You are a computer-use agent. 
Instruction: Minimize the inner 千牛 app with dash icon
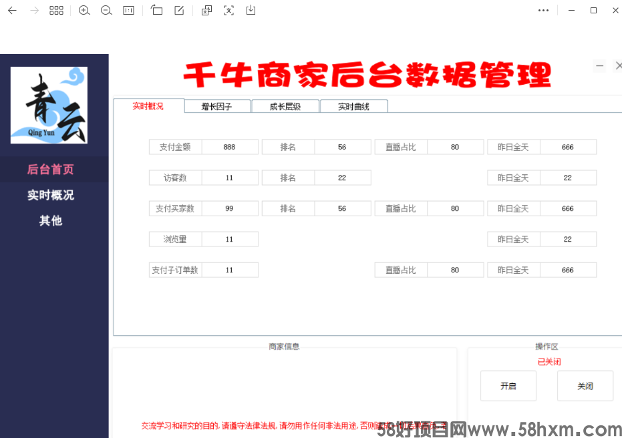[600, 66]
